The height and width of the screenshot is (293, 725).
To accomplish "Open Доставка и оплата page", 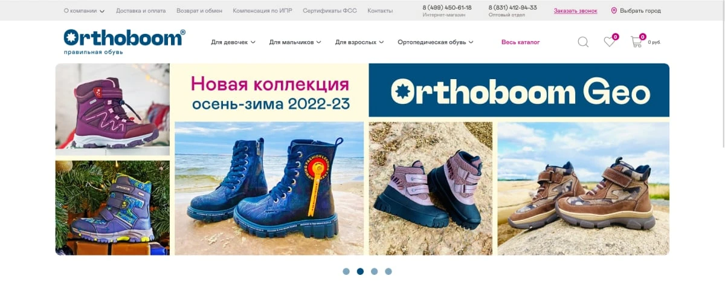I will pyautogui.click(x=141, y=10).
